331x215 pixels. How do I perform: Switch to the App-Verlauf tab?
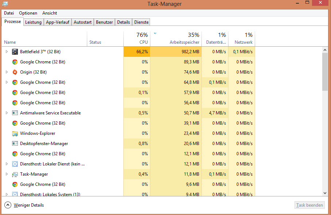pos(58,22)
